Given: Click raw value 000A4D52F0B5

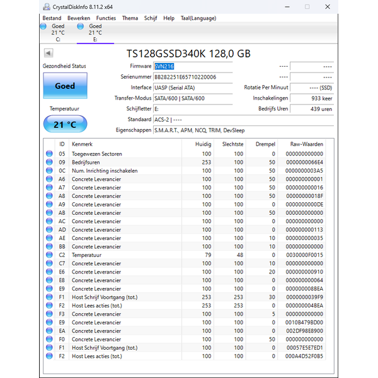Looking at the screenshot, I should 304,357.
